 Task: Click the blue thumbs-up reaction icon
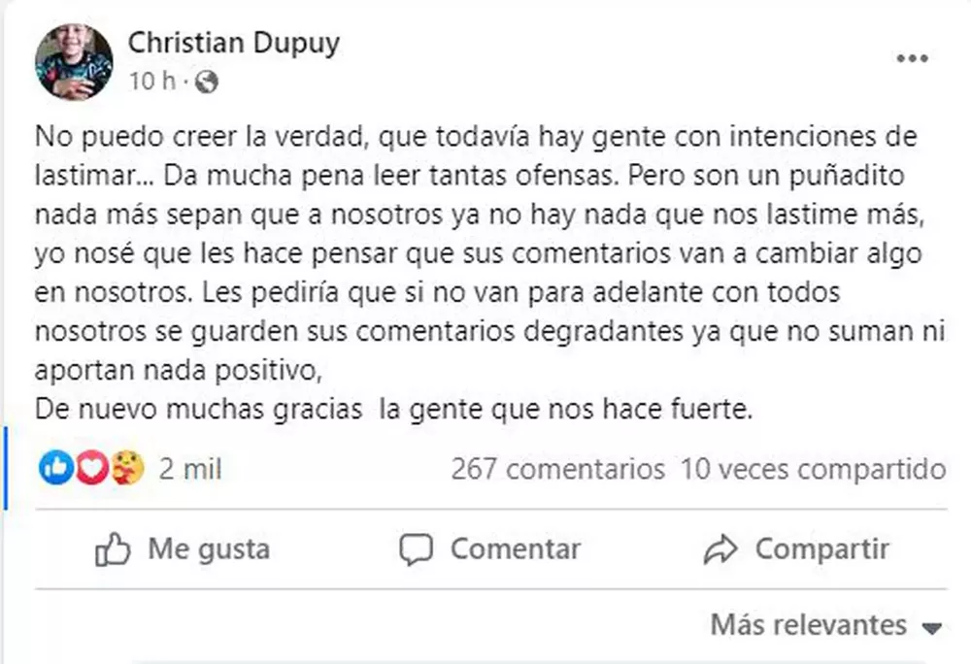pos(53,470)
